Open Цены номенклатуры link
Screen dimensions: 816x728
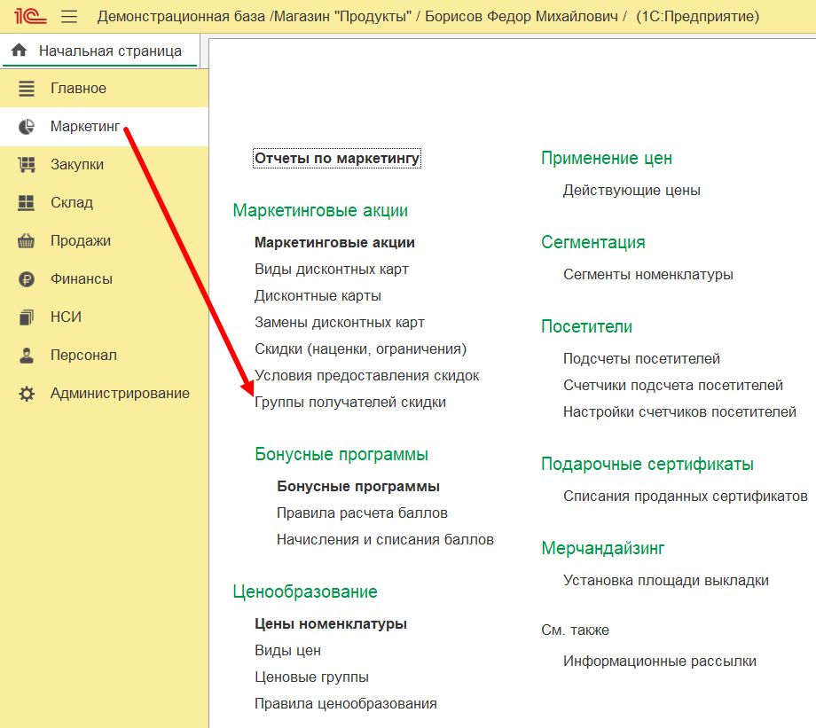[330, 624]
